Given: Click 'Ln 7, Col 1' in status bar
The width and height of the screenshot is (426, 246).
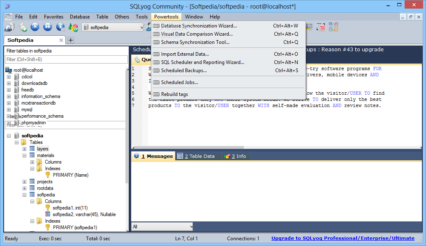Looking at the screenshot, I should [186, 238].
